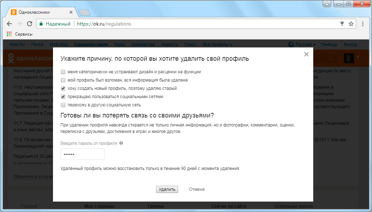The width and height of the screenshot is (372, 212).
Task: Close the delete profile dialog X
Action: [x=306, y=54]
